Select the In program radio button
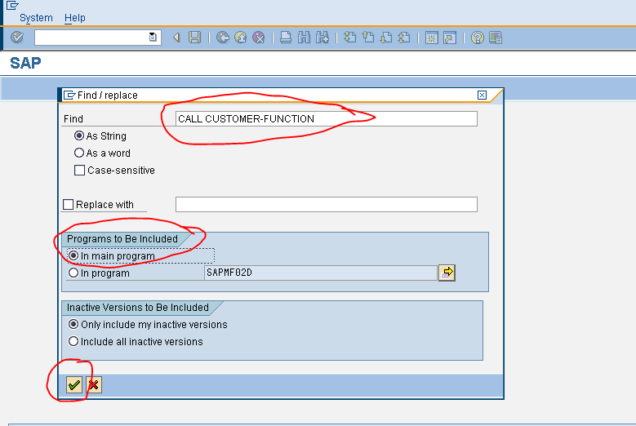Viewport: 636px width, 426px height. (73, 273)
